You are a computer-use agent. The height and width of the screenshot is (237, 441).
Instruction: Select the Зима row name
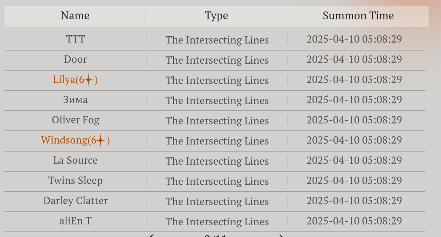75,100
